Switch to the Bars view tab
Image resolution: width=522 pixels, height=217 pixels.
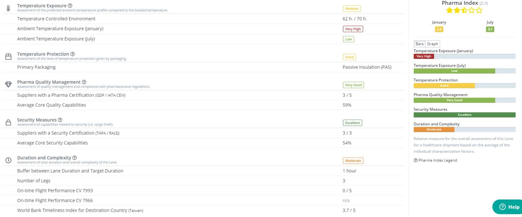(x=420, y=44)
